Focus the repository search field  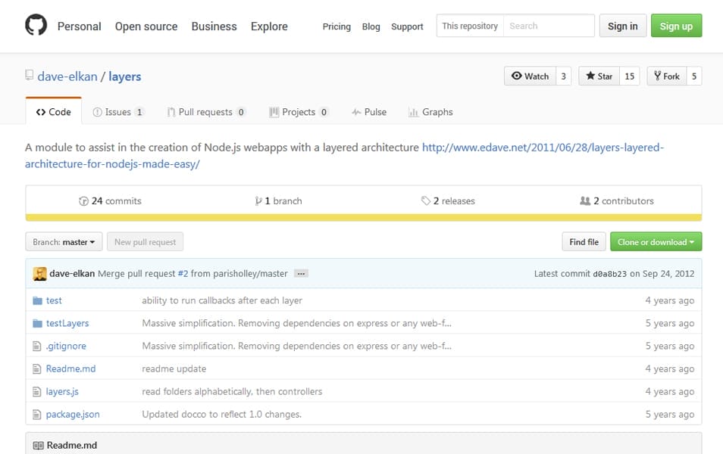548,26
